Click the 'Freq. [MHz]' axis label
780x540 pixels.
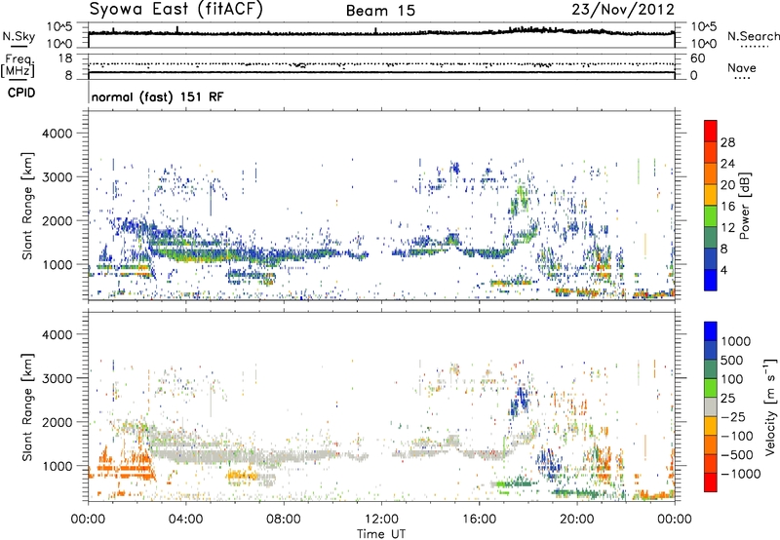point(18,66)
